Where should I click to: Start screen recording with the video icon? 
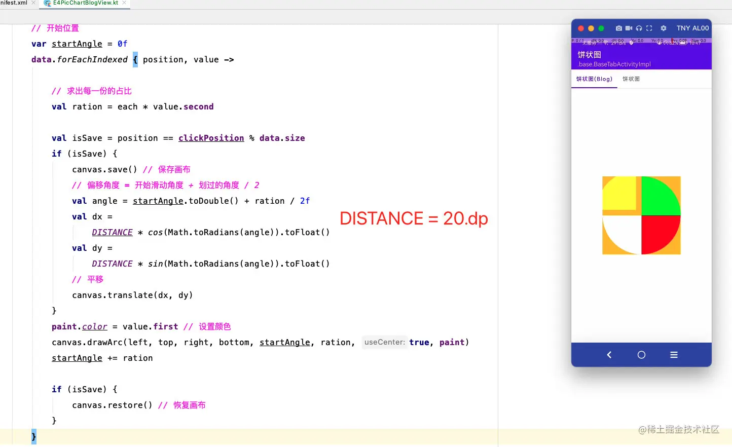[629, 28]
